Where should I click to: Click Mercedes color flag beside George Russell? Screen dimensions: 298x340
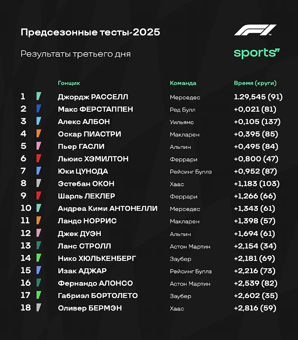[x=39, y=96]
